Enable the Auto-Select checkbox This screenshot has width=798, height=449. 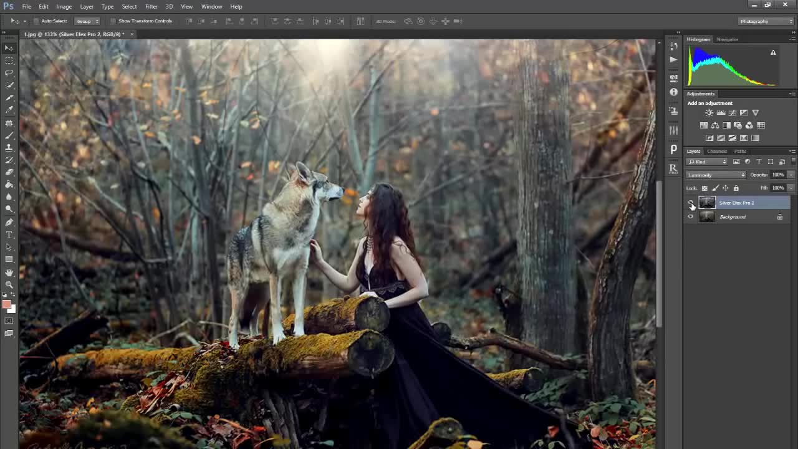point(36,21)
